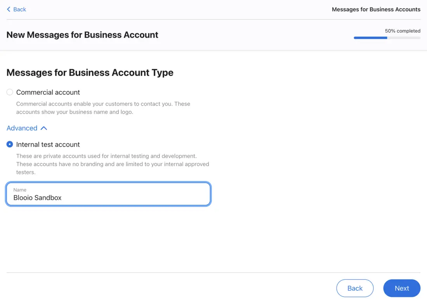This screenshot has width=427, height=305.
Task: Click the Commercial account description text
Action: tap(103, 108)
